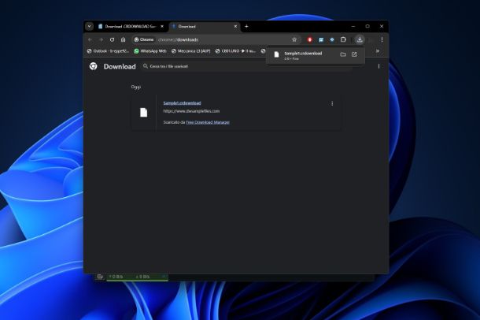Open the CRI01.UNO bookmark
Screen dimensions: 480x320
tap(235, 51)
